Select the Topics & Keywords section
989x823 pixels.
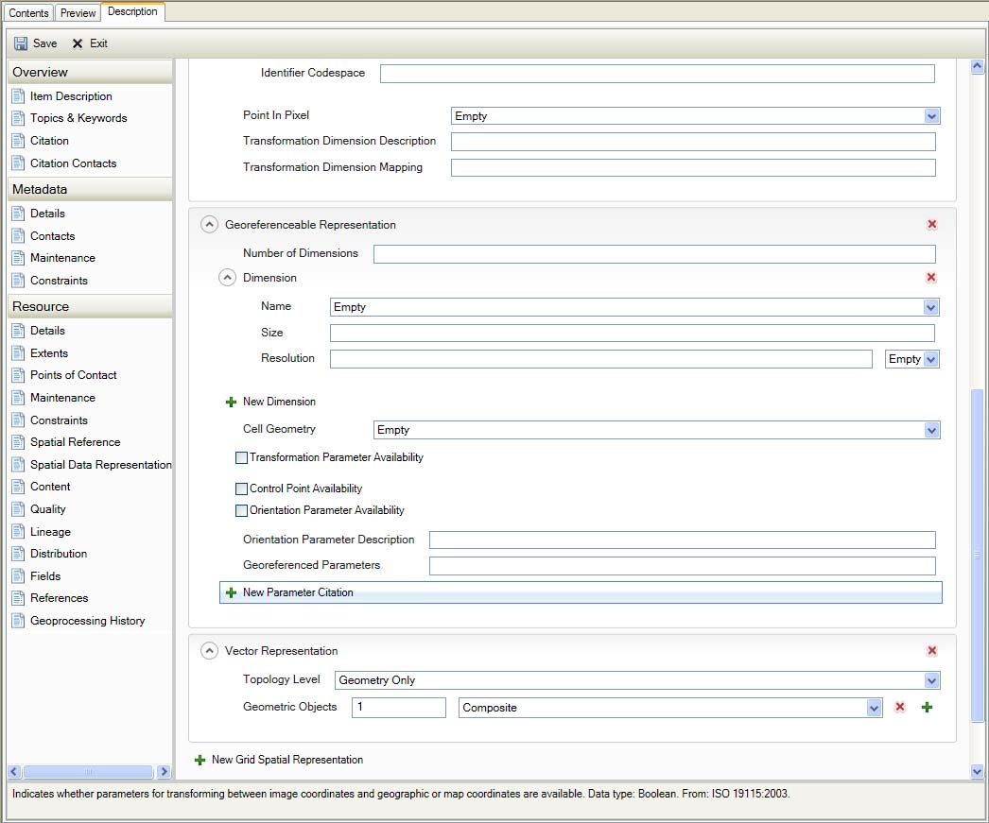[x=80, y=117]
